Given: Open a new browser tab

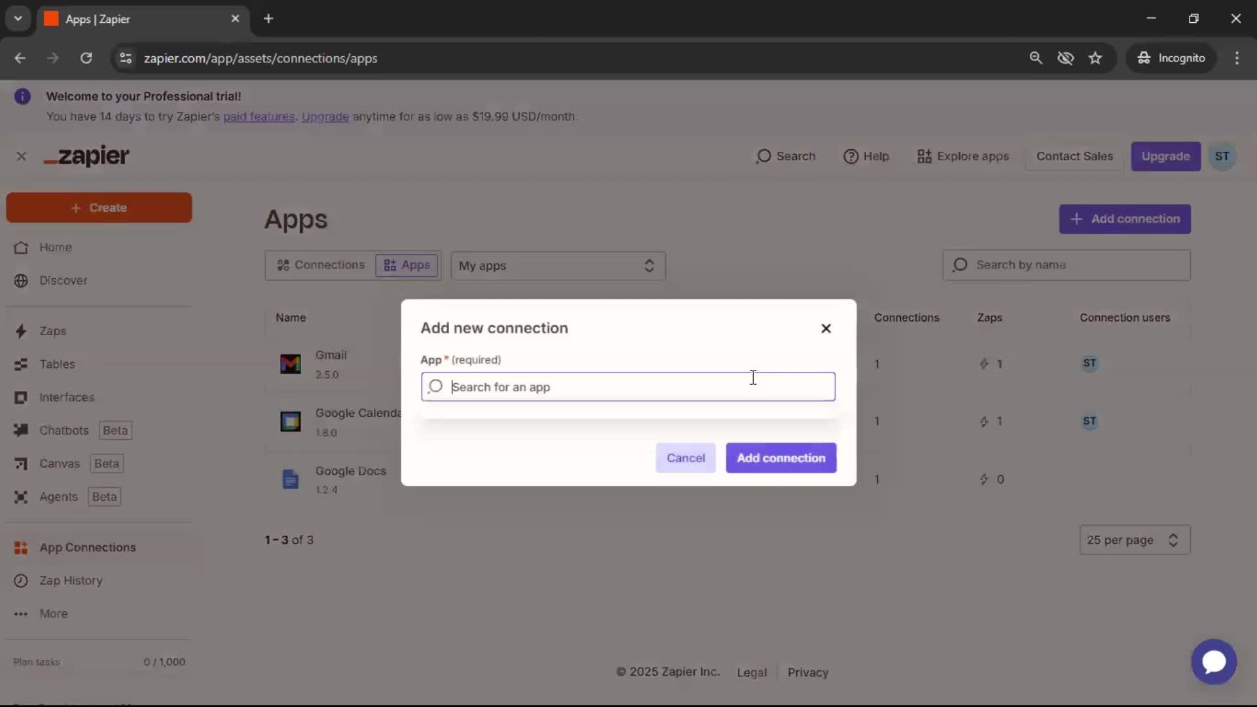Looking at the screenshot, I should 268,19.
